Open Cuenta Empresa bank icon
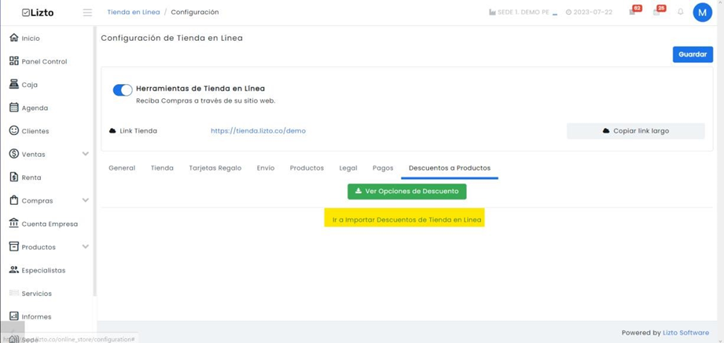The height and width of the screenshot is (343, 724). tap(14, 224)
